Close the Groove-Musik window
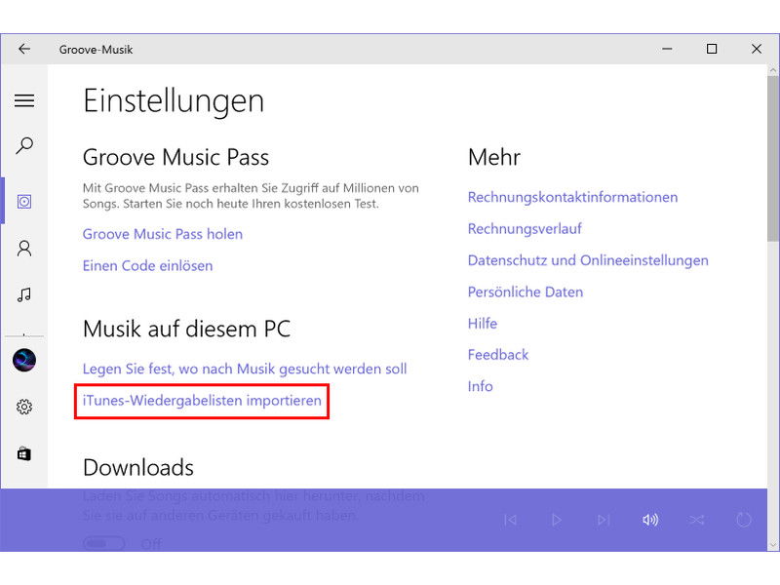Viewport: 780px width, 585px height. (757, 49)
